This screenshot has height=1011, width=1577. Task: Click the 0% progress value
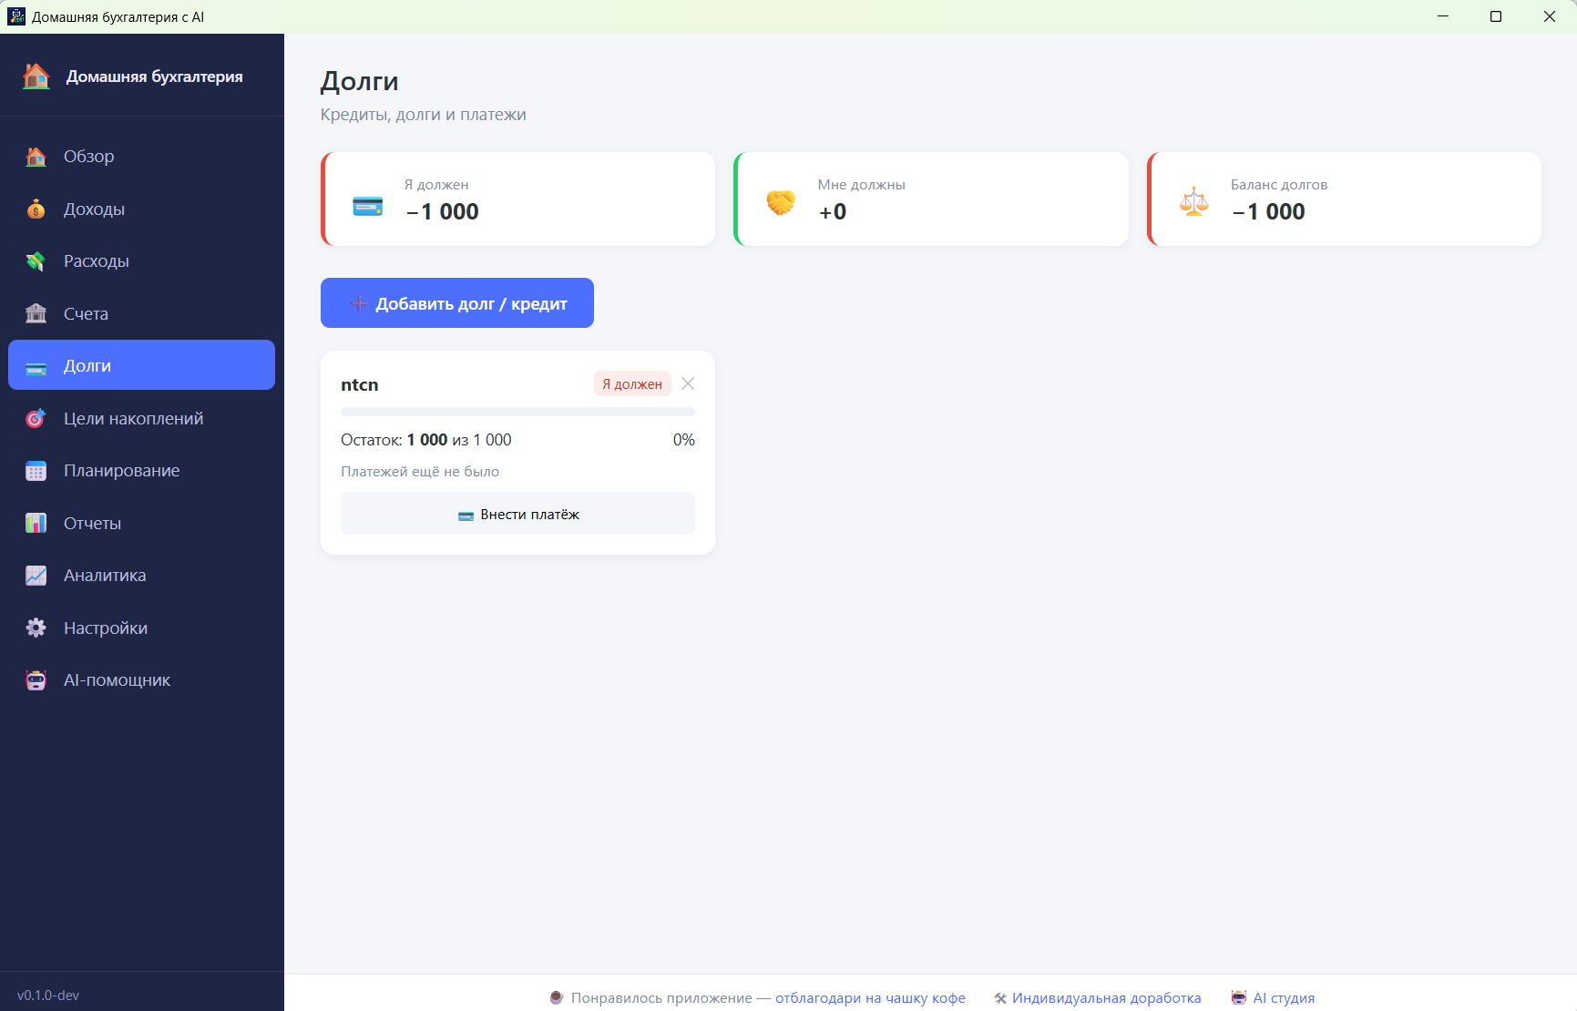(684, 440)
